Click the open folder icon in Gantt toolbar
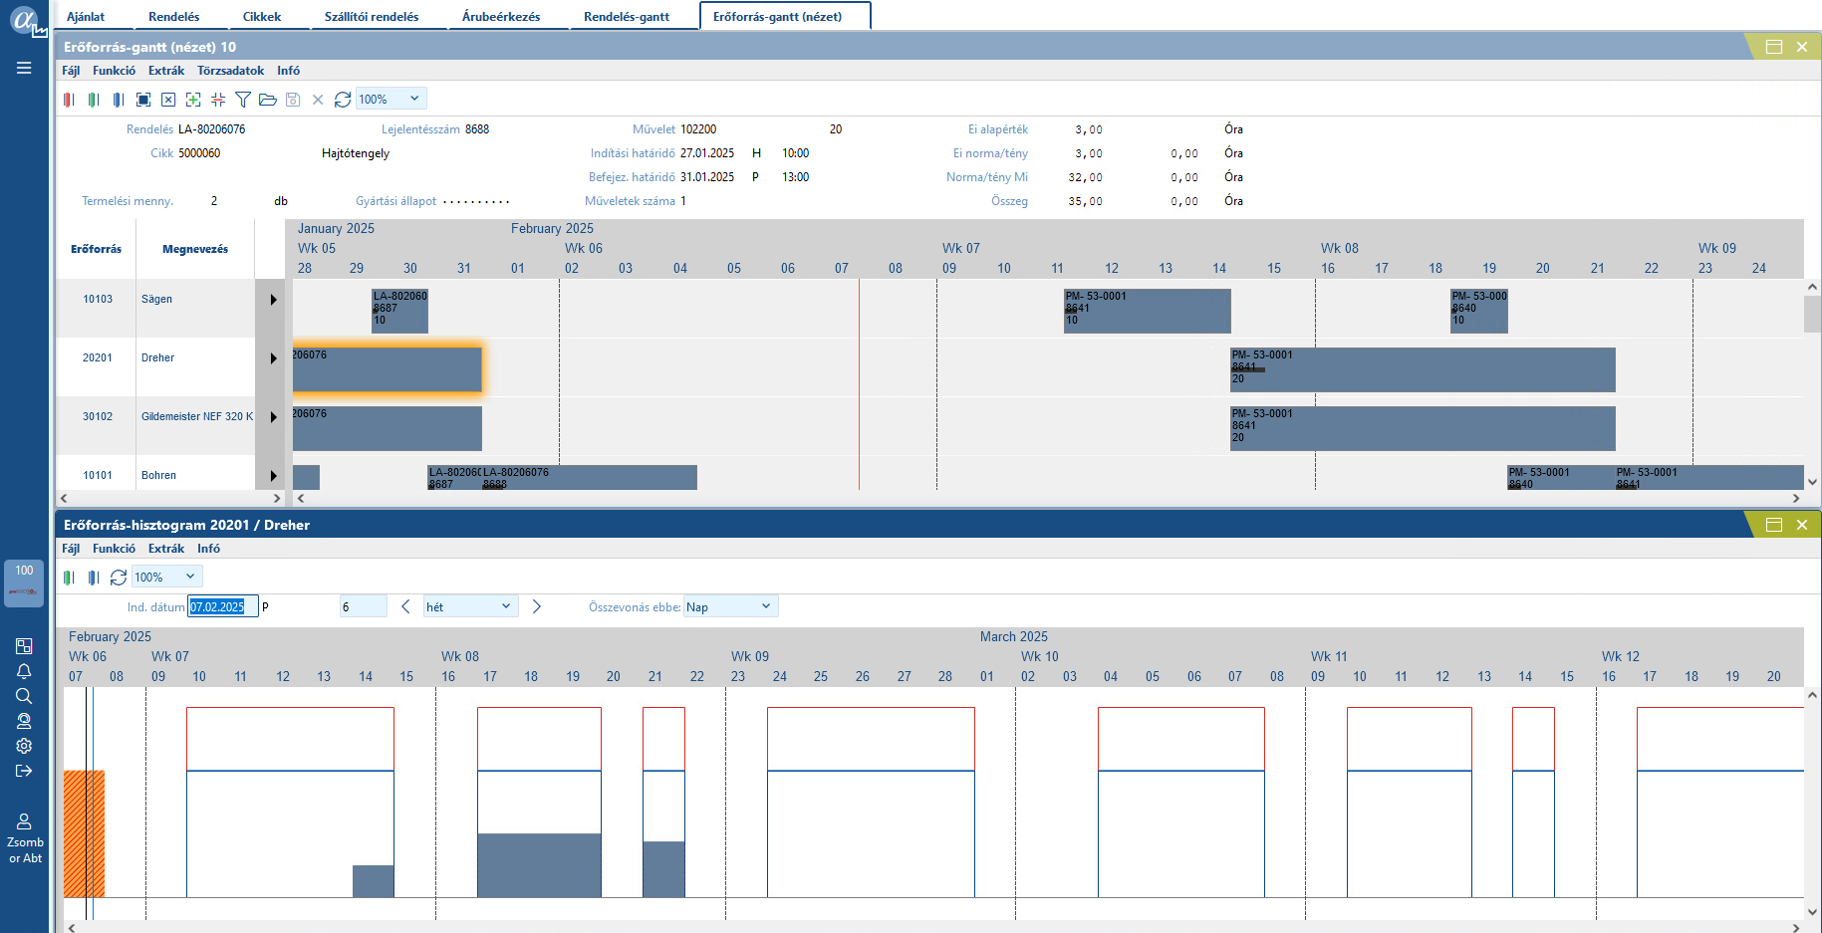1822x933 pixels. [267, 100]
